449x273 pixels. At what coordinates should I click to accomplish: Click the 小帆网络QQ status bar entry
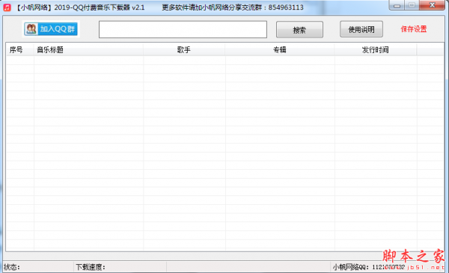pyautogui.click(x=368, y=267)
